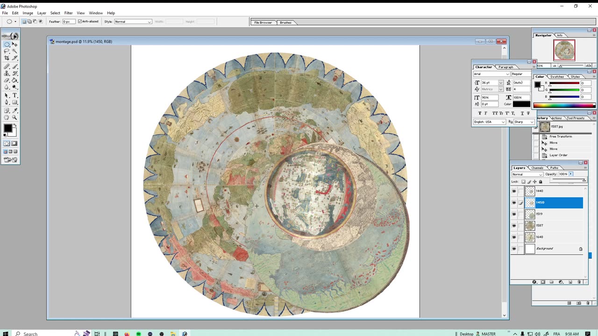This screenshot has width=598, height=336.
Task: Enable Quick Mask mode in toolbox
Action: click(14, 143)
